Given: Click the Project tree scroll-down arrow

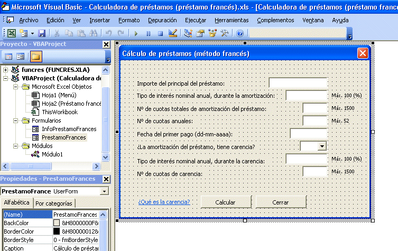Looking at the screenshot, I should [106, 157].
